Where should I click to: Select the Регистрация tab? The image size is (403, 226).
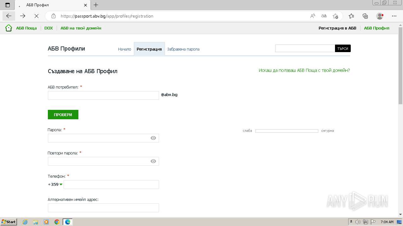point(149,49)
